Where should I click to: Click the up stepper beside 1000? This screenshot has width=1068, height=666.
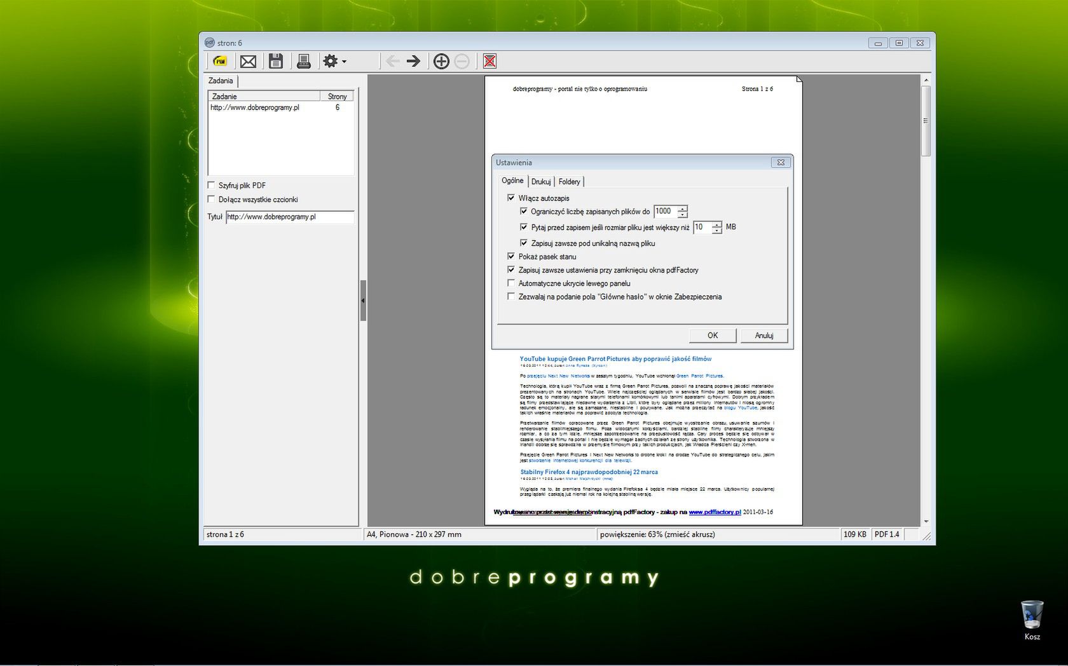click(x=682, y=208)
